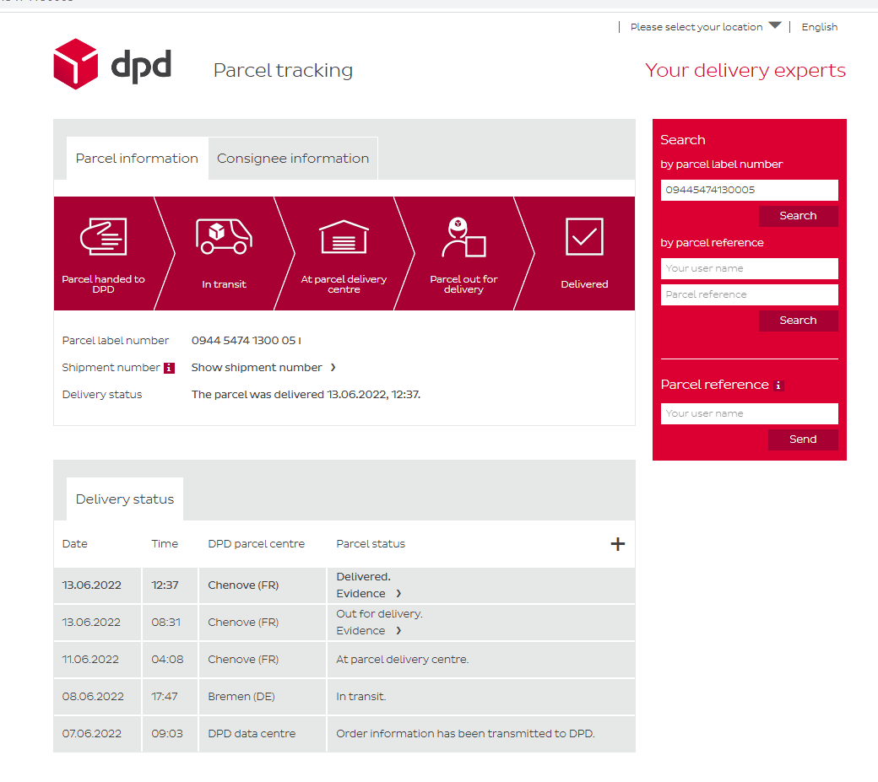Viewport: 878px width, 782px height.
Task: Expand Evidence under Delivered status
Action: coord(369,594)
